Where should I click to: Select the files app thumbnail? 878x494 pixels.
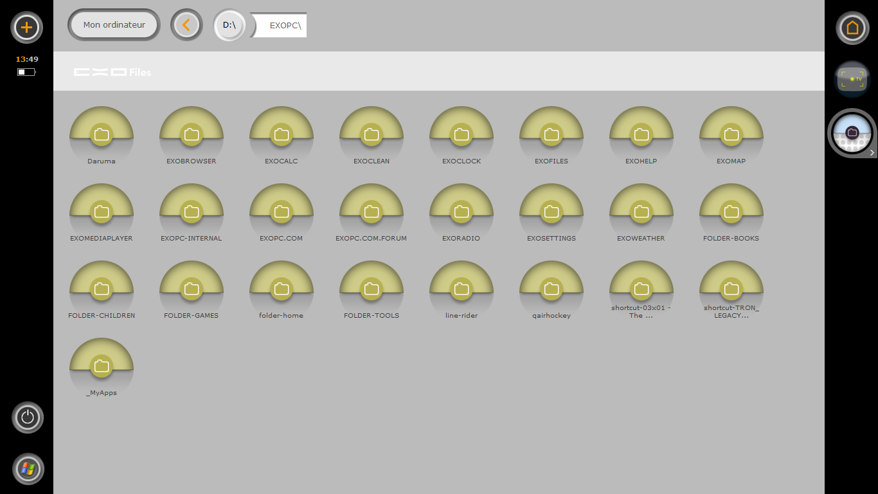point(852,133)
